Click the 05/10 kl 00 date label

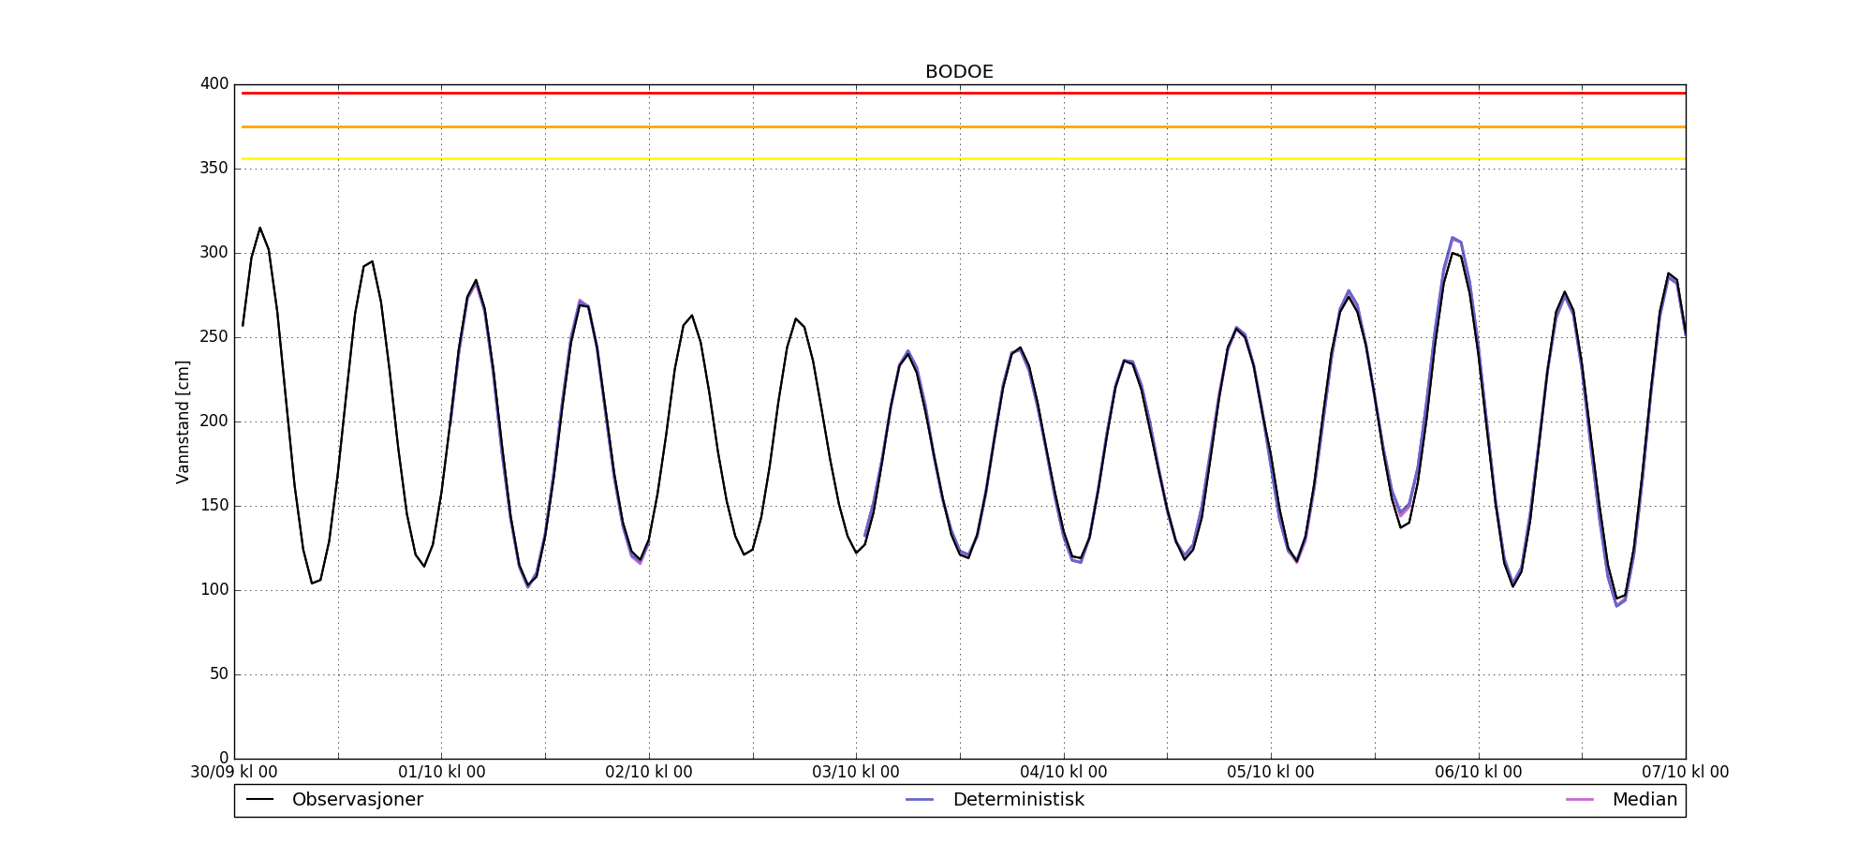pos(1271,773)
